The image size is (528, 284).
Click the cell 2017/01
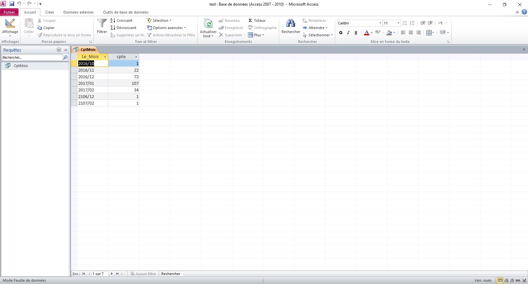pyautogui.click(x=93, y=83)
